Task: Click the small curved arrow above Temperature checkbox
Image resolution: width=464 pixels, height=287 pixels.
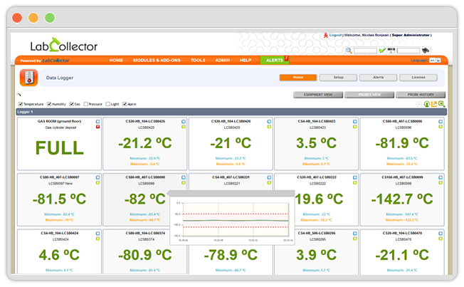Action: (x=19, y=95)
